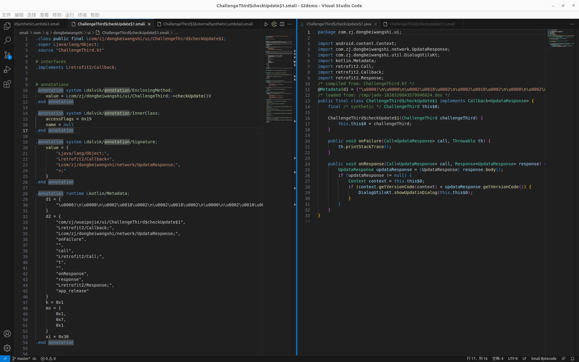Close the ChallengeThird$checkUpdate$1.java tab
The image size is (579, 362).
375,24
